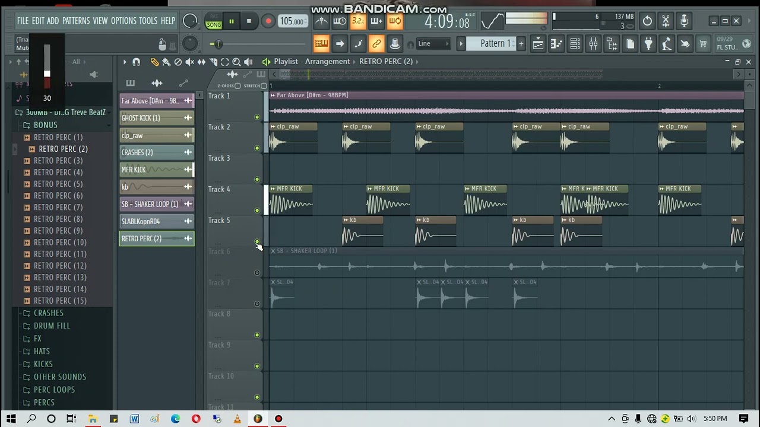Select MFR KICK in picker
Viewport: 760px width, 427px height.
tap(157, 170)
